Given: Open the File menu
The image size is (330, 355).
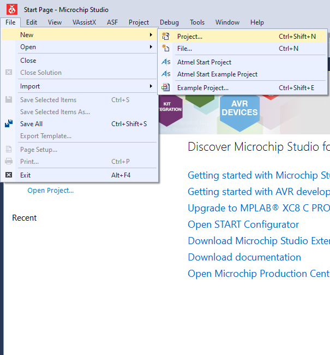Looking at the screenshot, I should coord(10,22).
